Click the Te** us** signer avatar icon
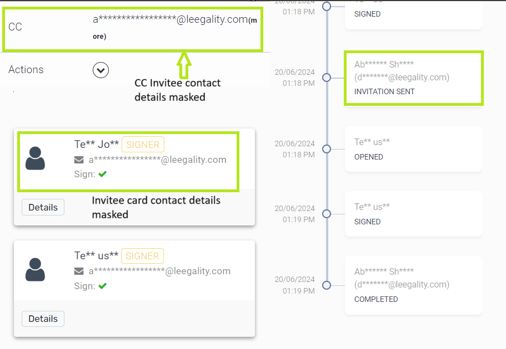The image size is (506, 349). (x=36, y=270)
